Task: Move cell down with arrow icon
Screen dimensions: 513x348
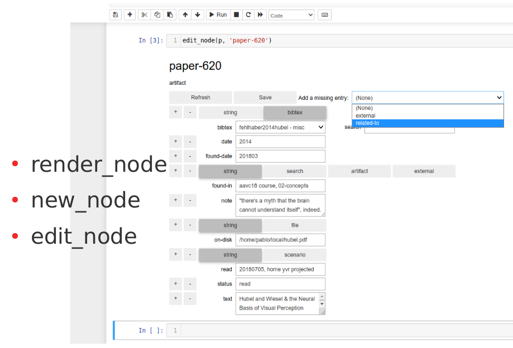Action: pos(198,15)
